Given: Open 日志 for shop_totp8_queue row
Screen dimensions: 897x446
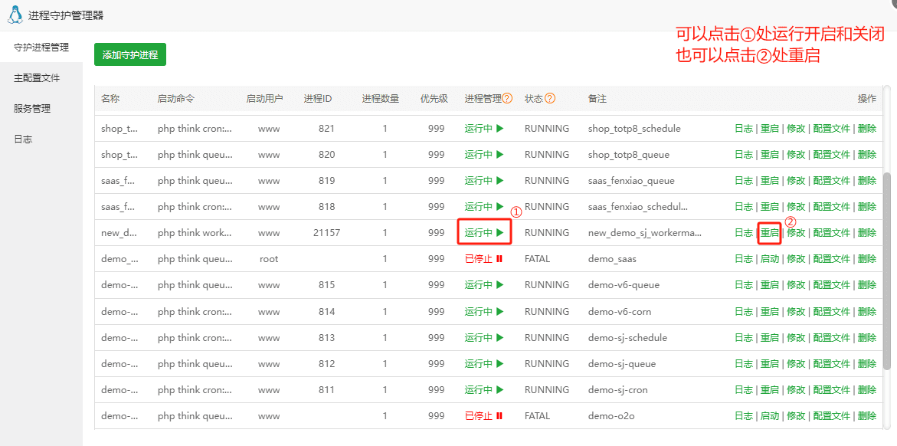Looking at the screenshot, I should tap(743, 155).
